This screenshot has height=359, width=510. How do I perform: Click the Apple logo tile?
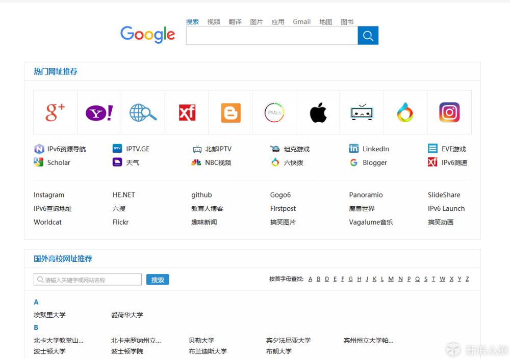point(318,113)
